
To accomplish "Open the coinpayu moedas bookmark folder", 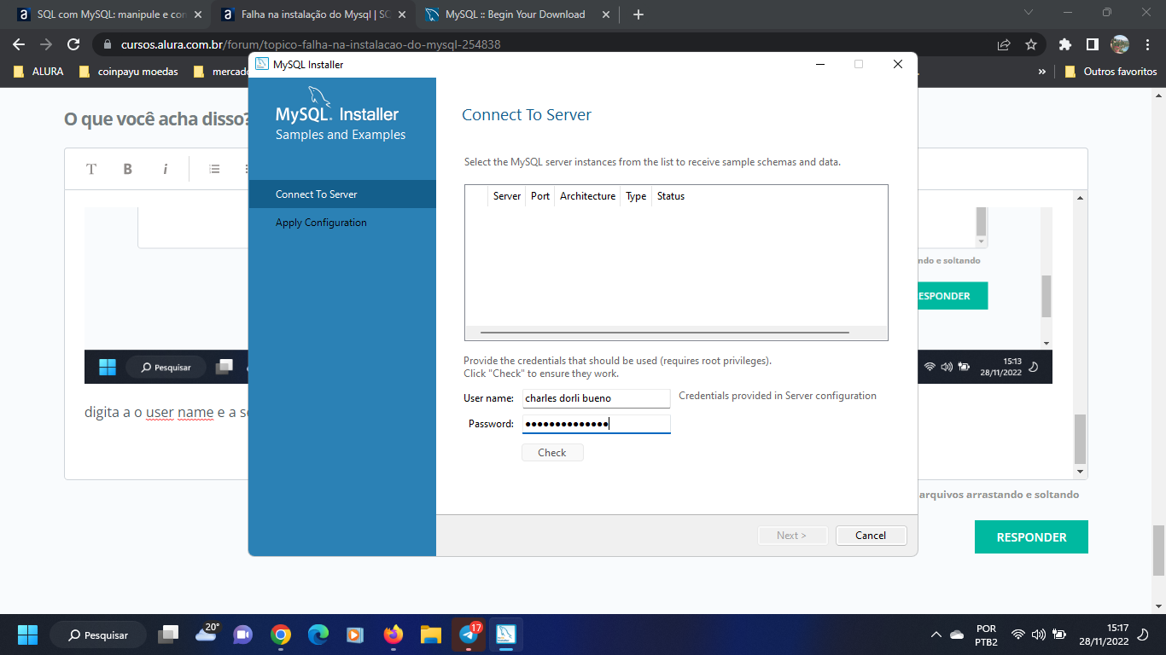I will [129, 72].
